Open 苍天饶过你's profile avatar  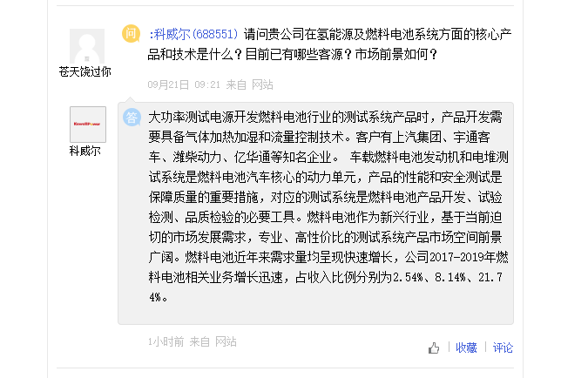(x=87, y=46)
